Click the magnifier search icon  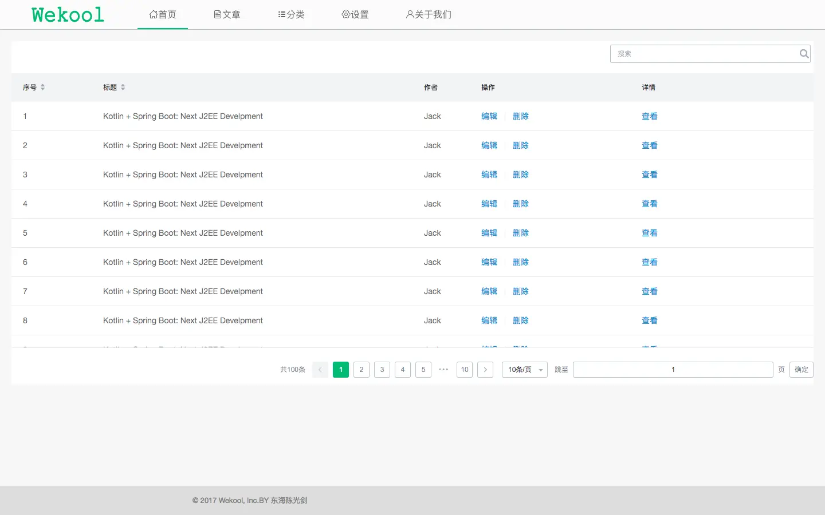tap(804, 54)
